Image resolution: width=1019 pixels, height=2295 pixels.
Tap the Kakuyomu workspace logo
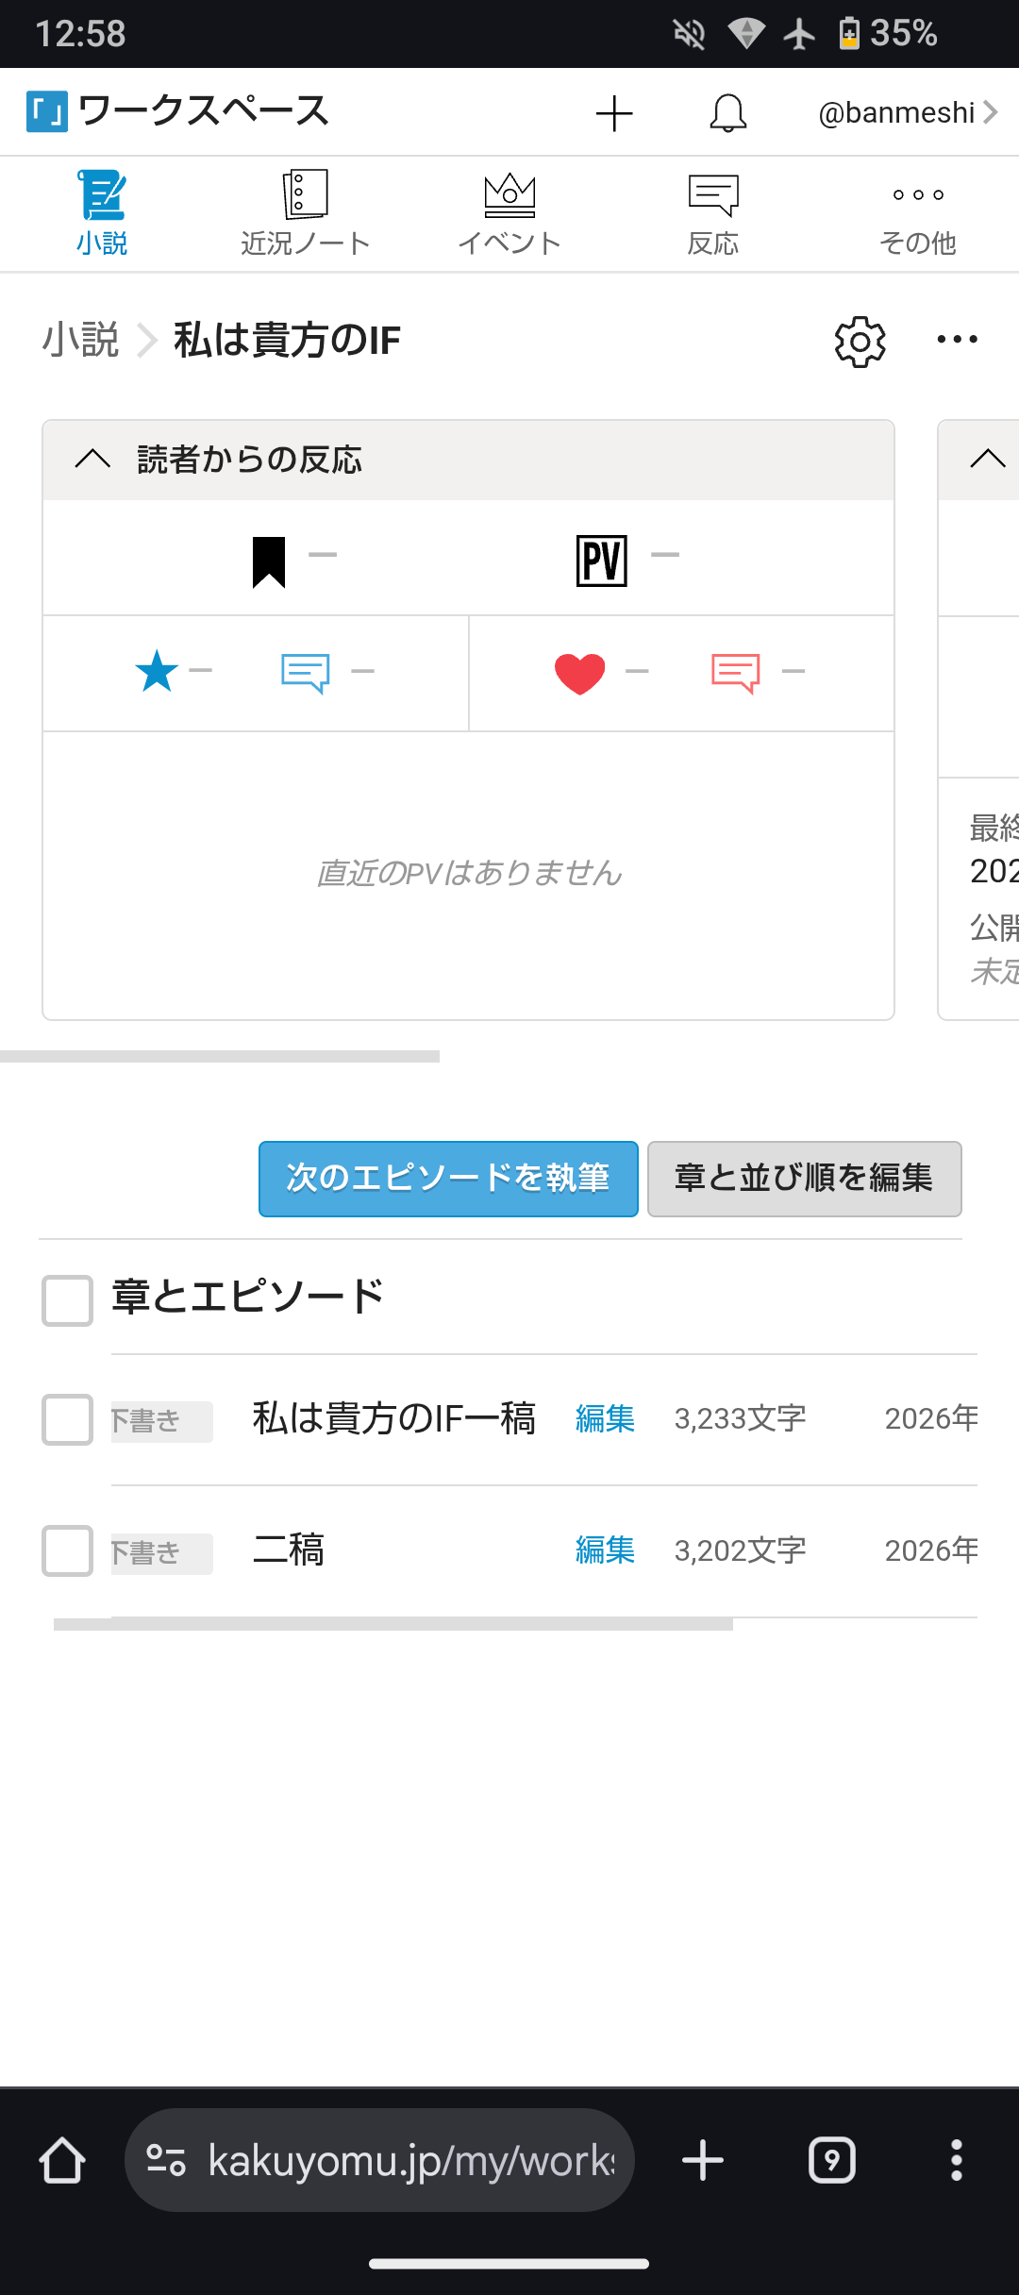pyautogui.click(x=47, y=111)
